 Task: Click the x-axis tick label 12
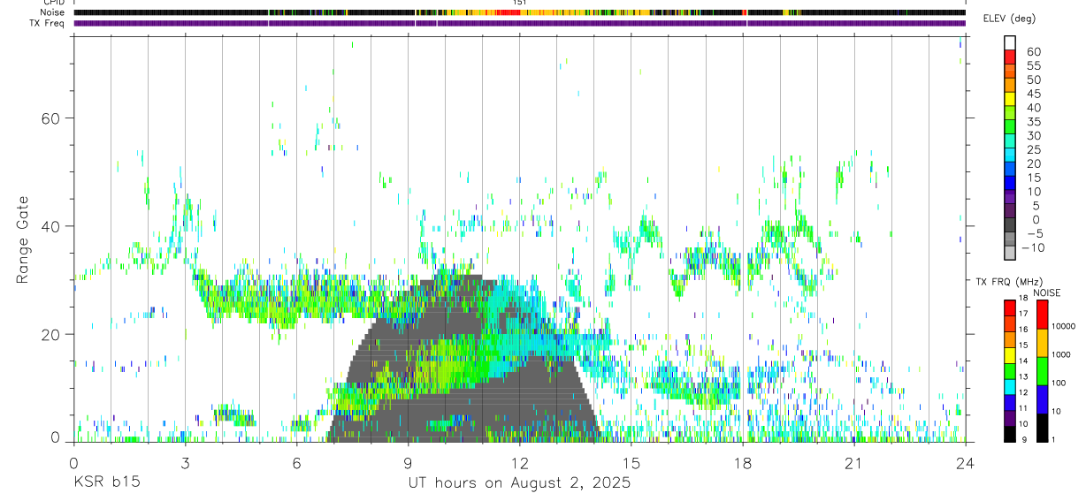click(x=520, y=464)
